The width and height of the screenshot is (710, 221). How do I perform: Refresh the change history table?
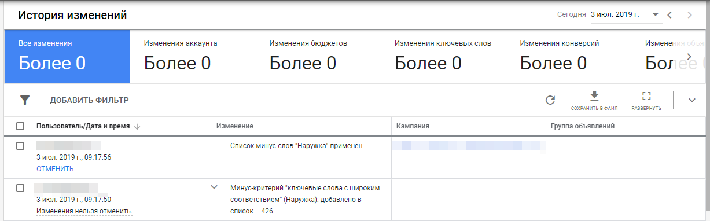tap(550, 100)
